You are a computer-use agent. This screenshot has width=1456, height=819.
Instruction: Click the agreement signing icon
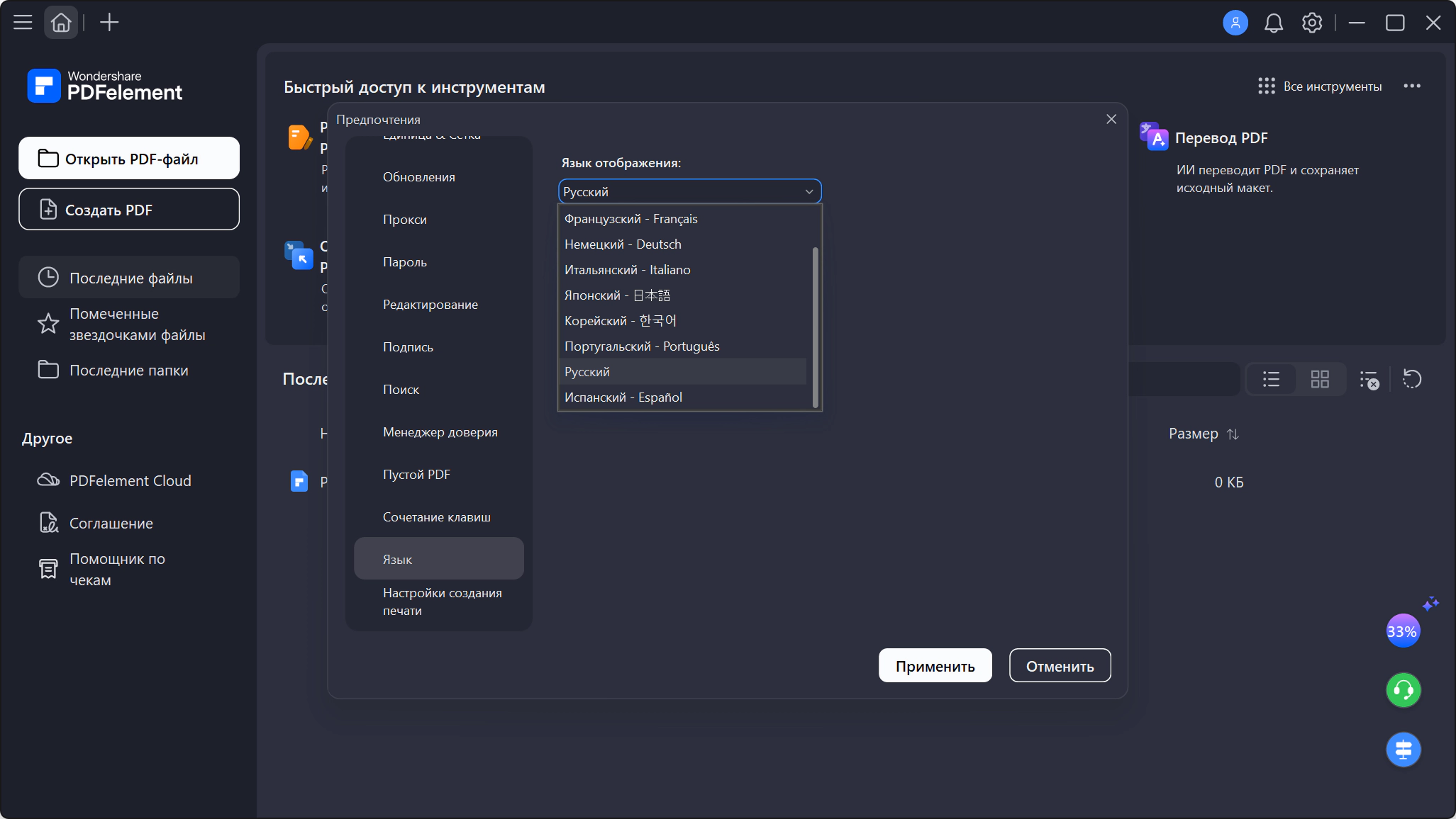[48, 522]
